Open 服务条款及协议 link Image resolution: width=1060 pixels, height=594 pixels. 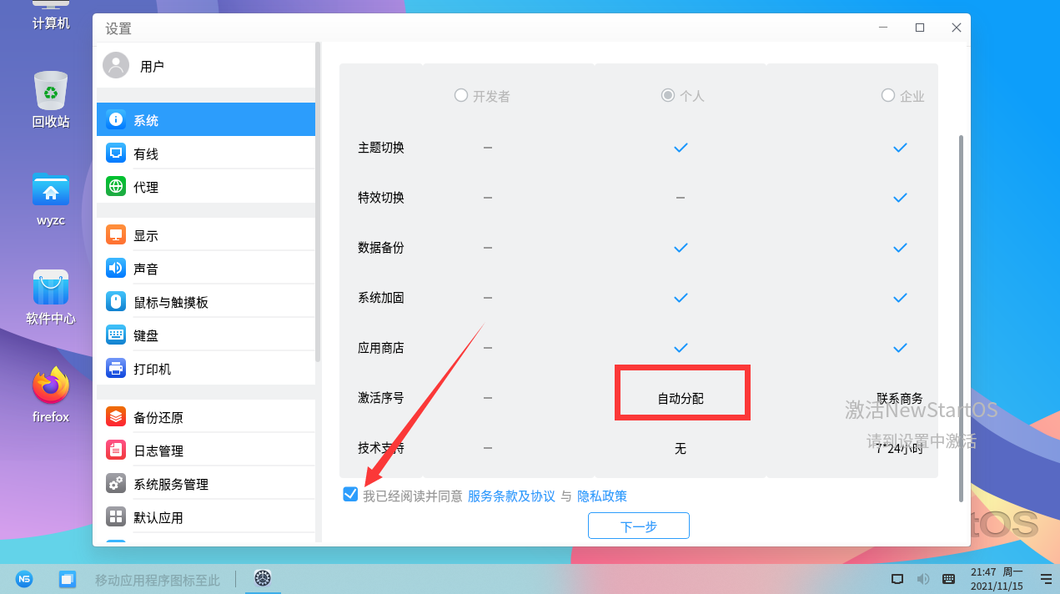click(511, 496)
